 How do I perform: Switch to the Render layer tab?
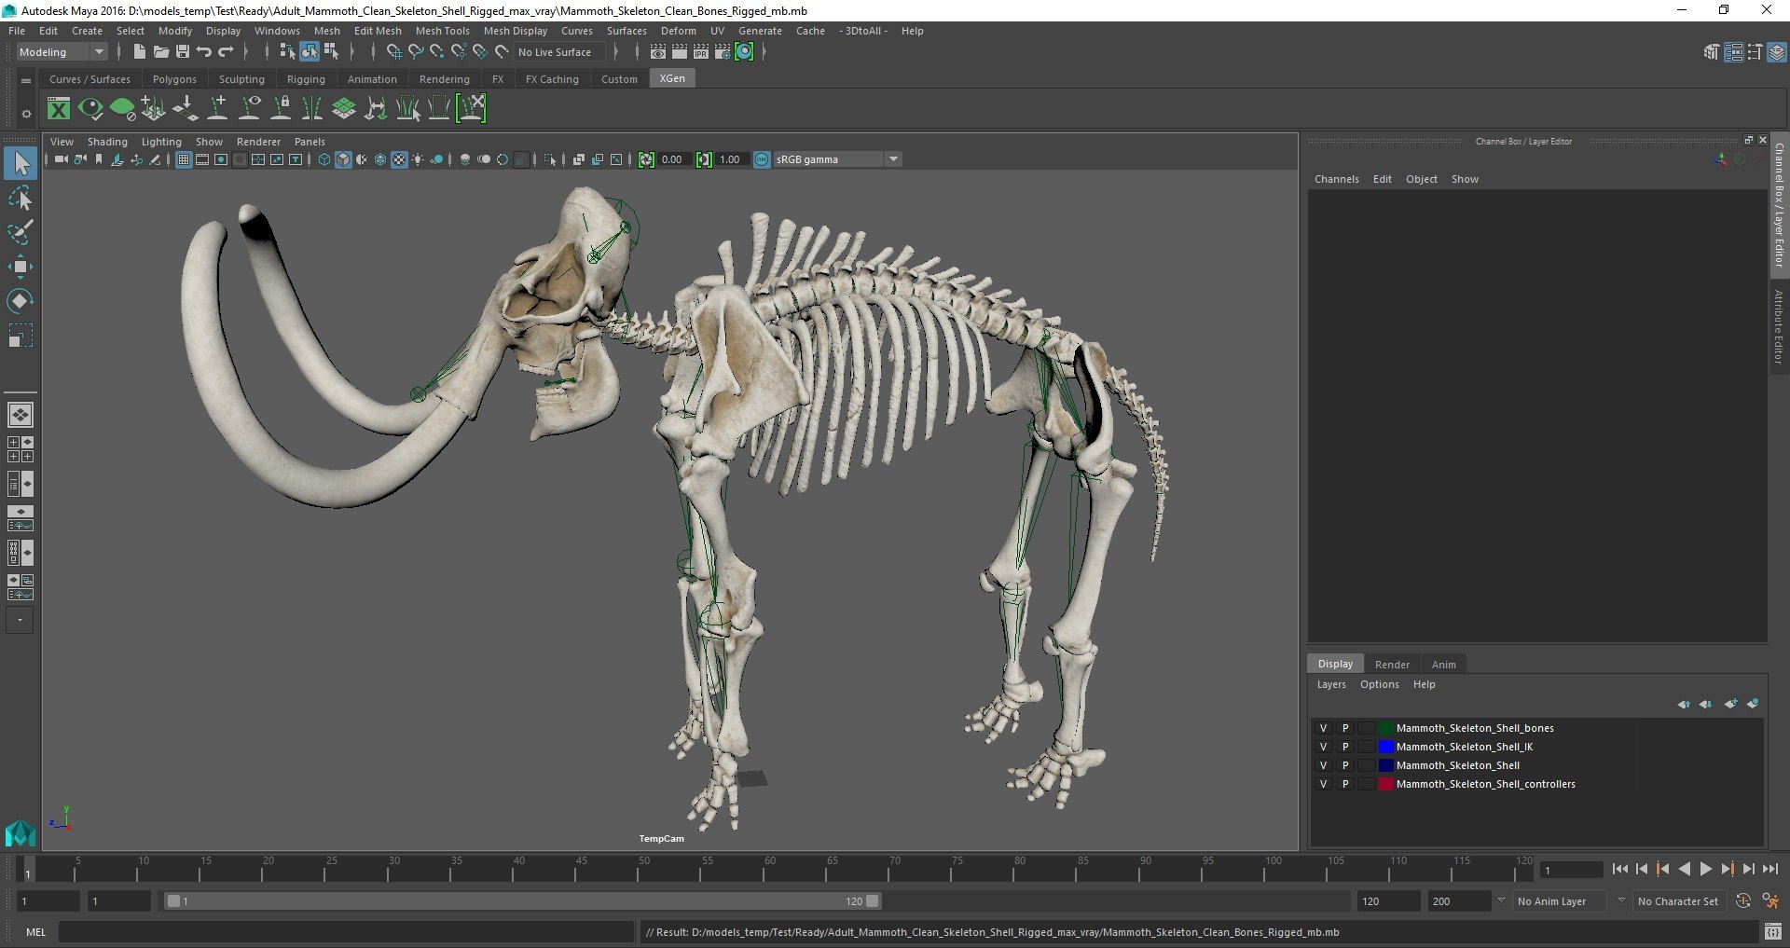pos(1392,665)
